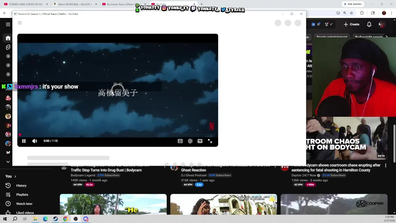Viewport: 396px width, 223px height.
Task: Open OBS Studio from taskbar
Action: [x=76, y=219]
